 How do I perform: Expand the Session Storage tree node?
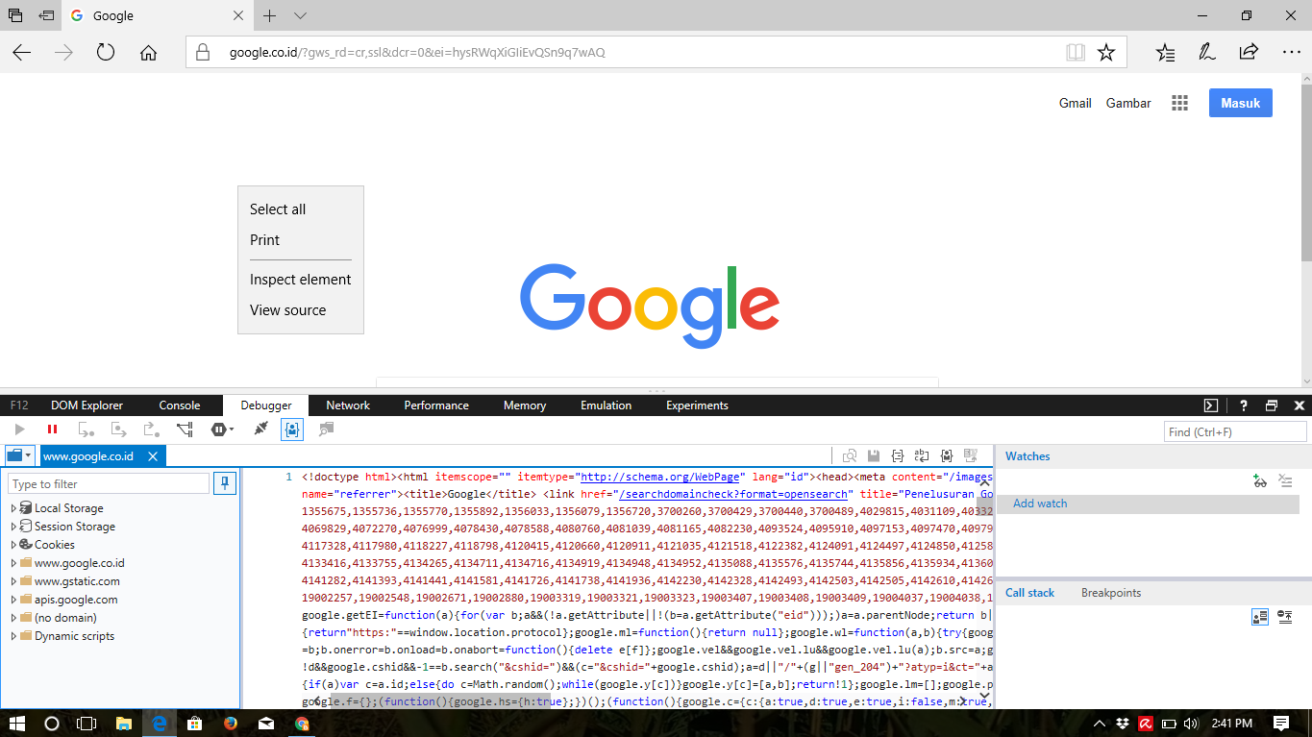pos(13,527)
